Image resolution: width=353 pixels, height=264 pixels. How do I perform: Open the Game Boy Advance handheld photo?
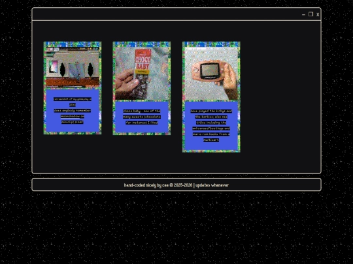pyautogui.click(x=211, y=73)
